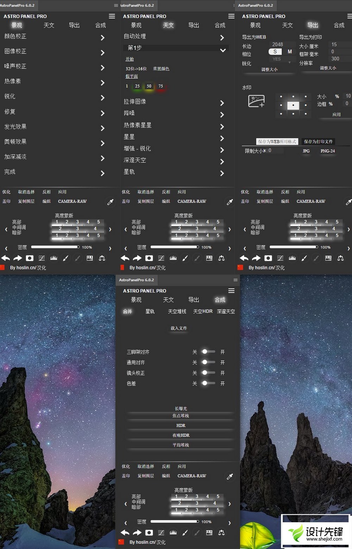Turn on the 镜头校正 switch
This screenshot has height=549, width=352.
coord(208,373)
